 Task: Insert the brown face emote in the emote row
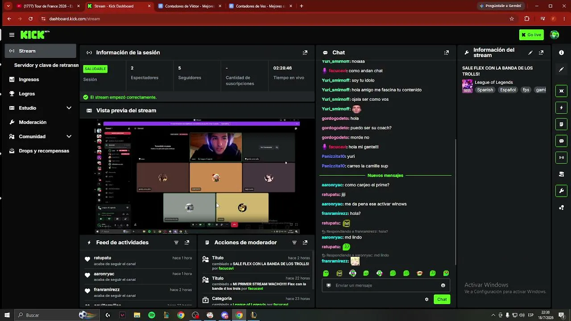click(x=419, y=273)
